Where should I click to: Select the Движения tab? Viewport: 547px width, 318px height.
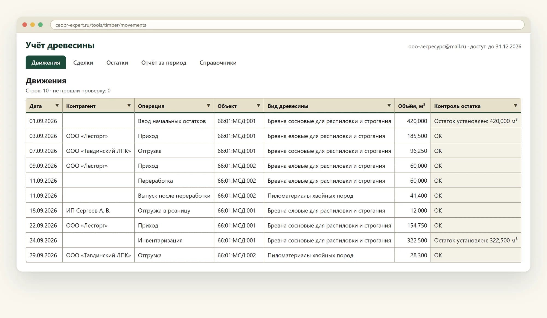pyautogui.click(x=46, y=62)
